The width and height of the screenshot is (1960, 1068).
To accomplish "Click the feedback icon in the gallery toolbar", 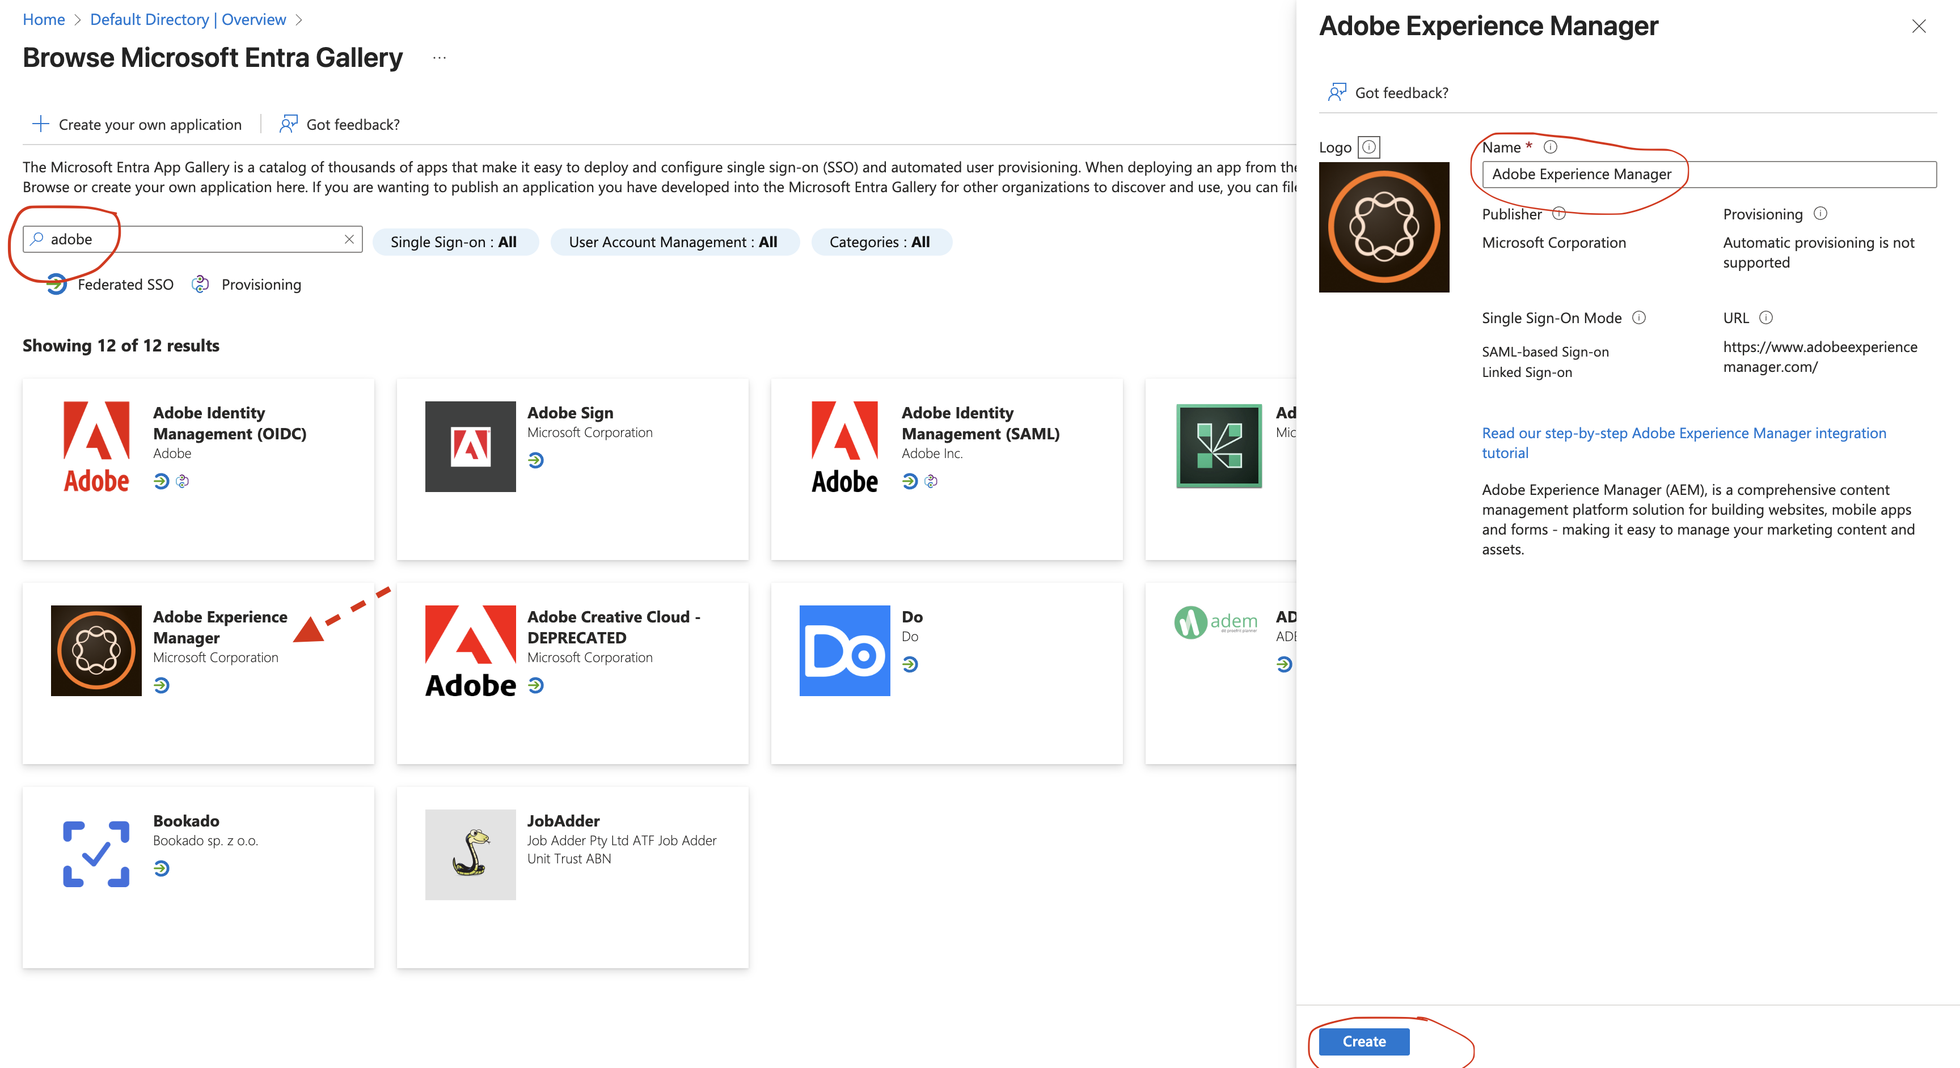I will pos(288,124).
